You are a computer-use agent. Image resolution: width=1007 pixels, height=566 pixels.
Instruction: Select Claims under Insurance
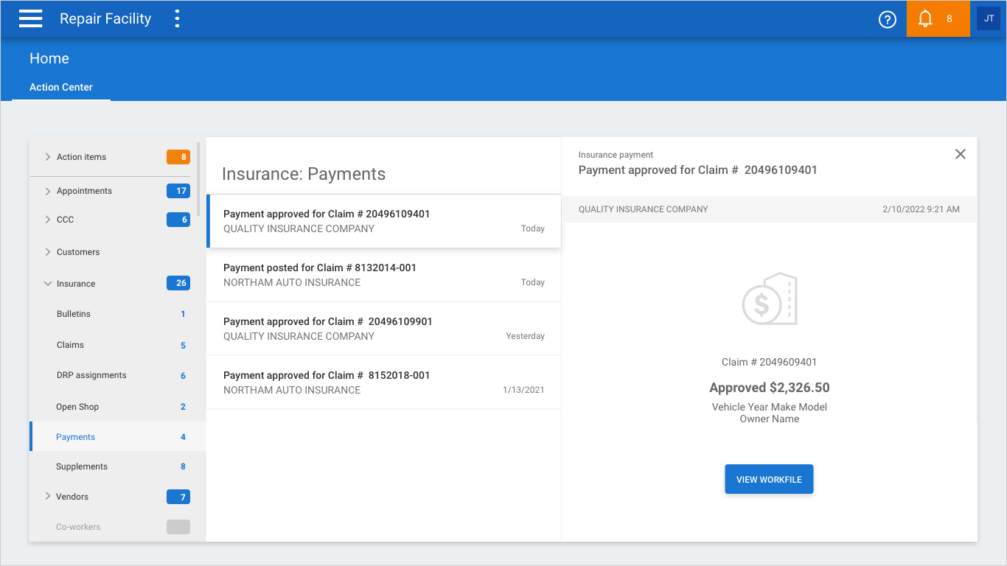tap(70, 345)
